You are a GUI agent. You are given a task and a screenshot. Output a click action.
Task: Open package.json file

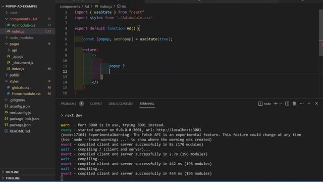(x=20, y=125)
